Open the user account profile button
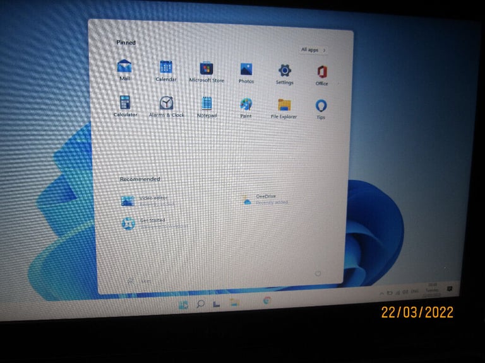 [138, 281]
